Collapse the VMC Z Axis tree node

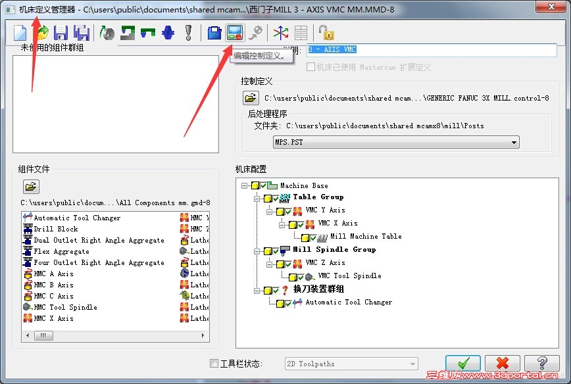pos(269,264)
